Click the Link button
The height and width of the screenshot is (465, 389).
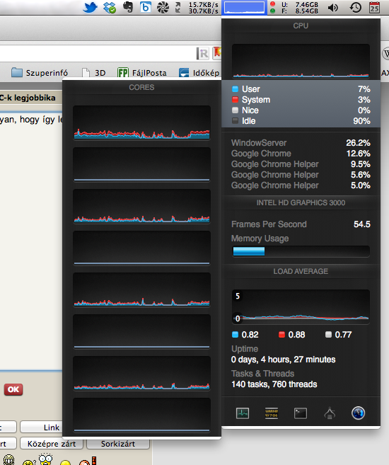point(42,427)
